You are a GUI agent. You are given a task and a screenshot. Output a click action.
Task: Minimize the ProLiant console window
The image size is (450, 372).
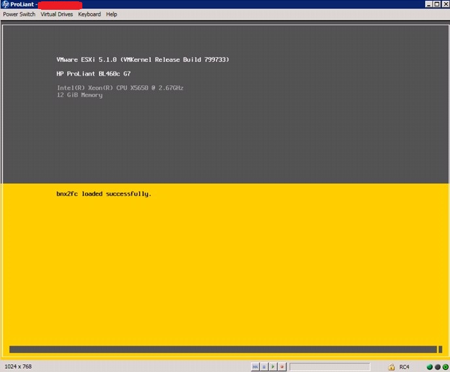pyautogui.click(x=428, y=5)
